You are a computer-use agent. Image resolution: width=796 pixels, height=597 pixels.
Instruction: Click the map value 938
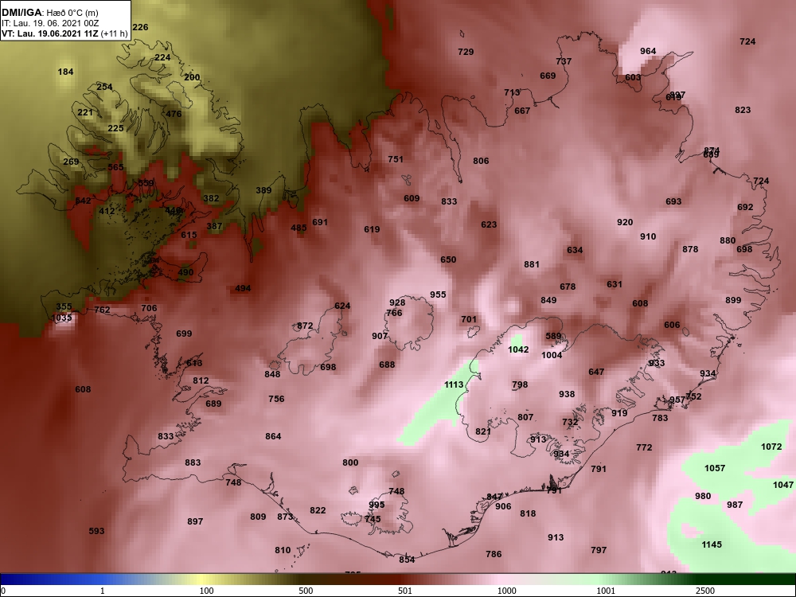567,394
